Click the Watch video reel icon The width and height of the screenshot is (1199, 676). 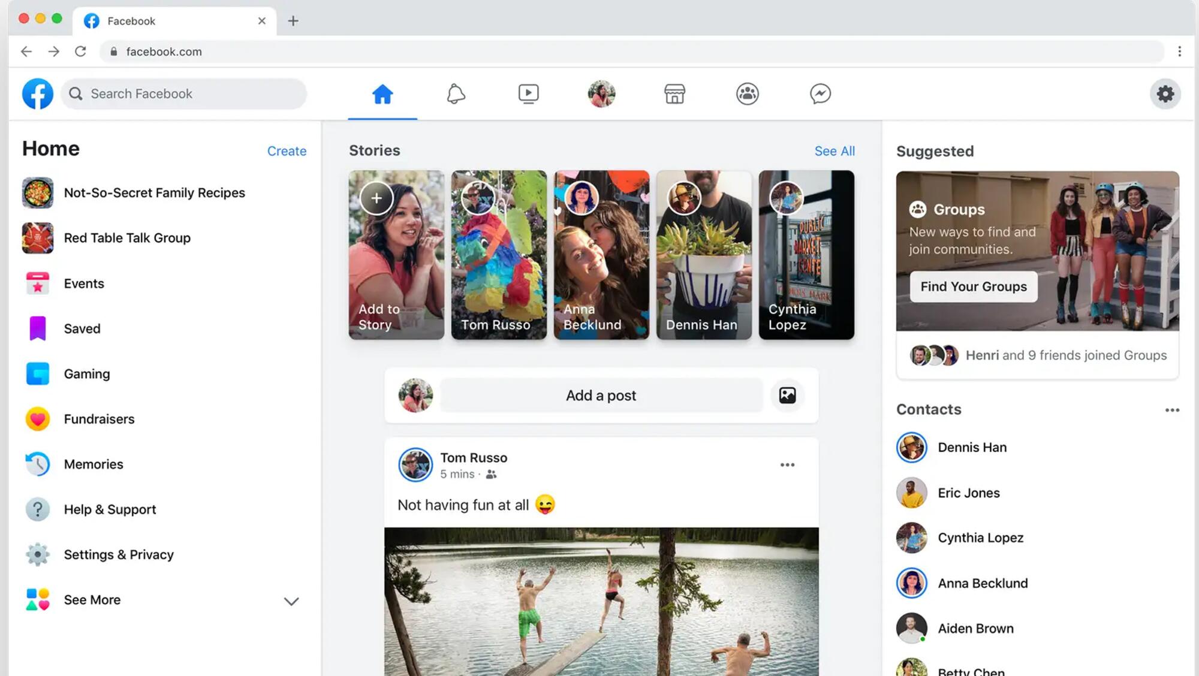click(x=528, y=93)
